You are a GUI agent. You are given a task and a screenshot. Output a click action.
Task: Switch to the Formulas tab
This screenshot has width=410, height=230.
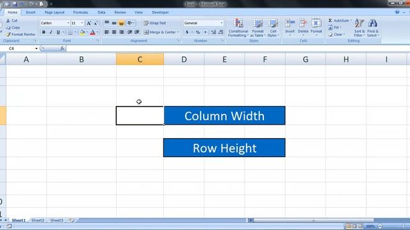click(81, 12)
